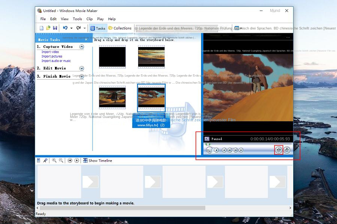This screenshot has height=224, width=337.
Task: Open the Play menu
Action: pos(100,19)
